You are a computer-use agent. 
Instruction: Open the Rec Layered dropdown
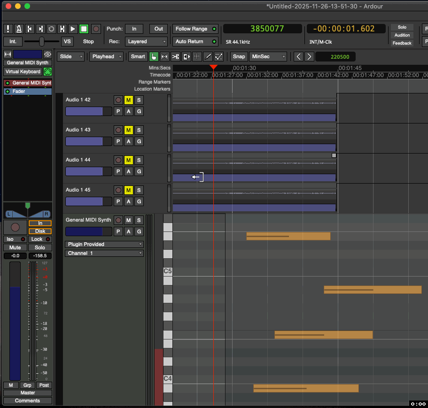pyautogui.click(x=146, y=41)
